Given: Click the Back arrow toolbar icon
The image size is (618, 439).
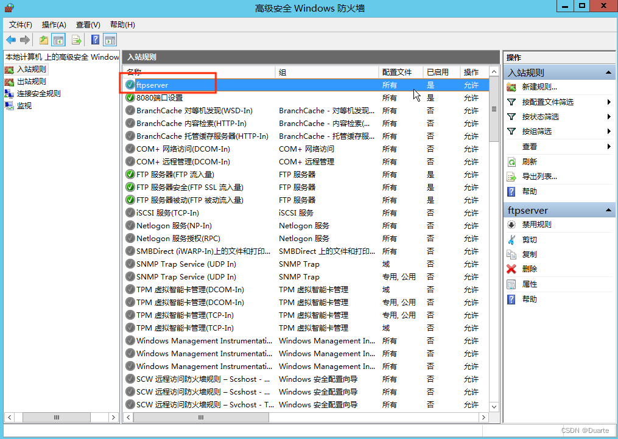Looking at the screenshot, I should coord(11,40).
